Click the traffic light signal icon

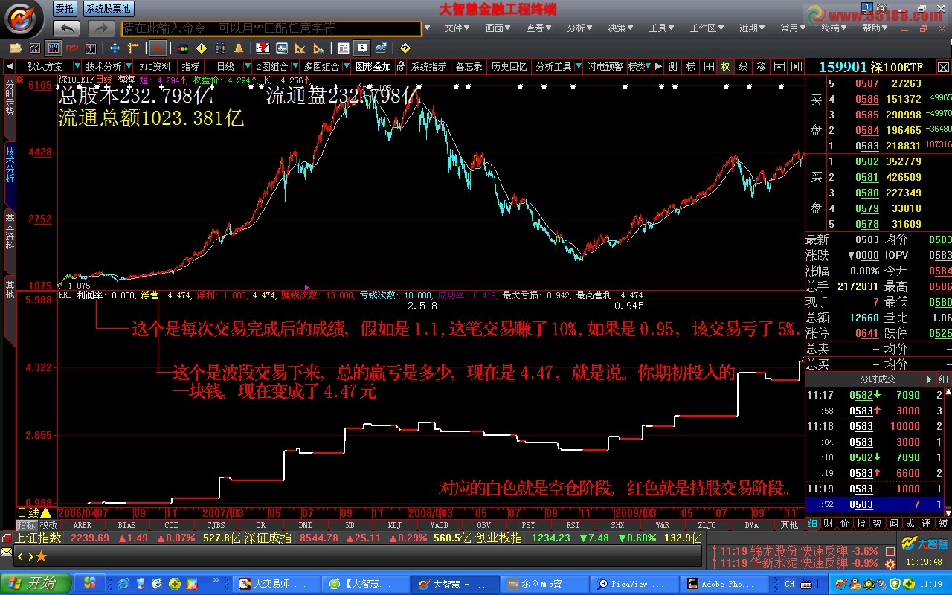tap(182, 48)
